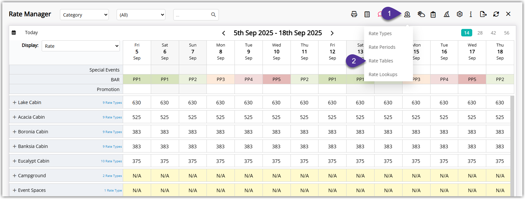This screenshot has height=199, width=525.
Task: Expand the Acacia Cabin row
Action: coord(14,117)
